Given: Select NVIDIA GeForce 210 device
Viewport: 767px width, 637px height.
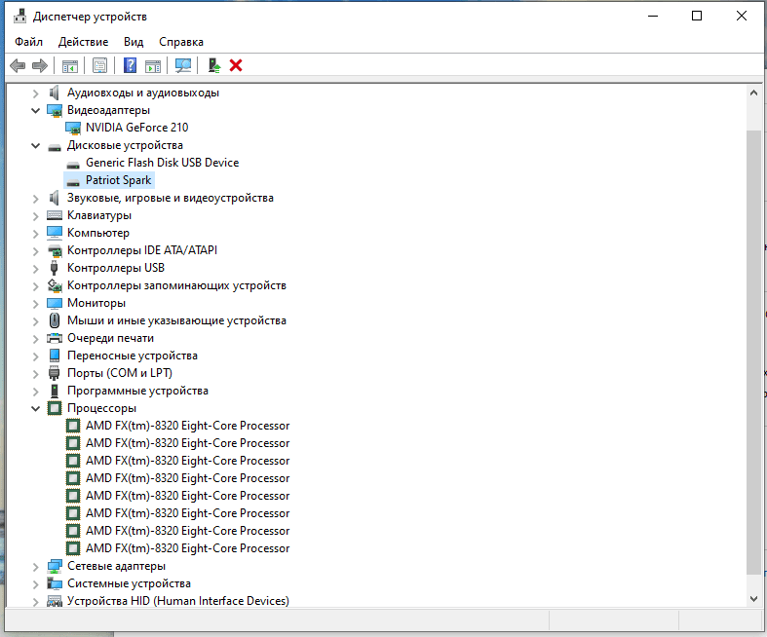Looking at the screenshot, I should click(137, 128).
